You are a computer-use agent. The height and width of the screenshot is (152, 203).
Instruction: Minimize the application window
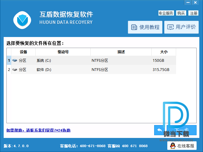[188, 2]
